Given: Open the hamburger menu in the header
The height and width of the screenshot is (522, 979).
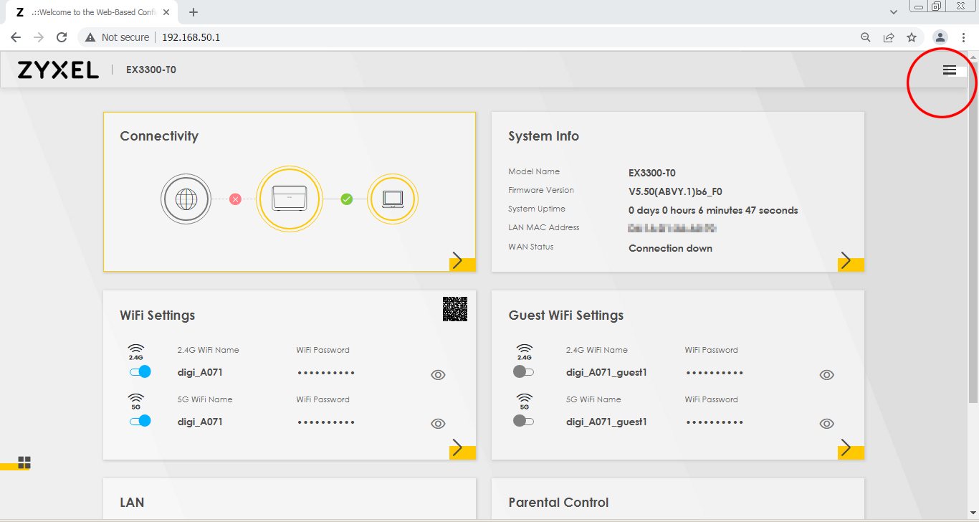Looking at the screenshot, I should click(x=949, y=70).
